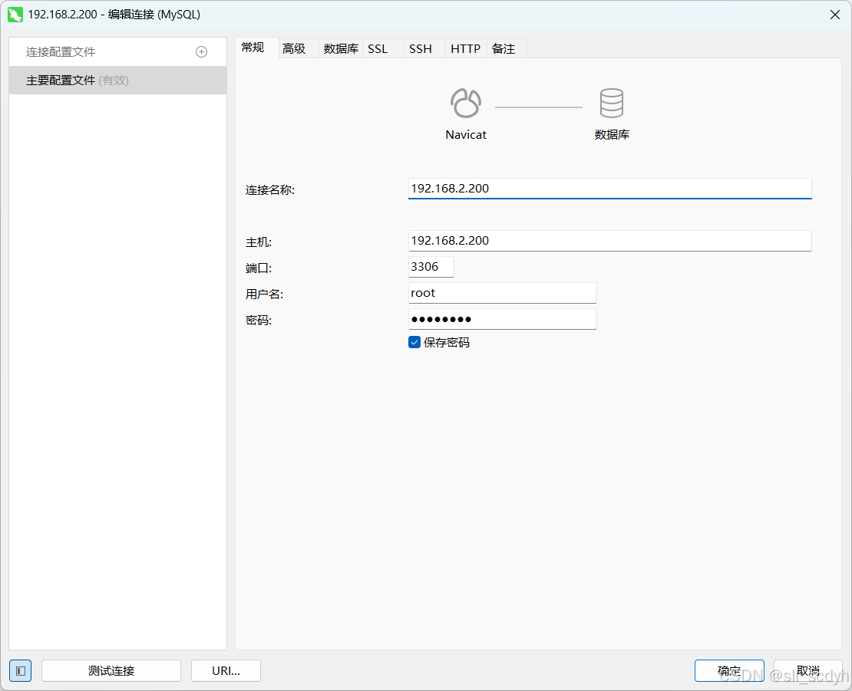852x691 pixels.
Task: Toggle the sidebar panel icon at bottom left
Action: pyautogui.click(x=21, y=671)
